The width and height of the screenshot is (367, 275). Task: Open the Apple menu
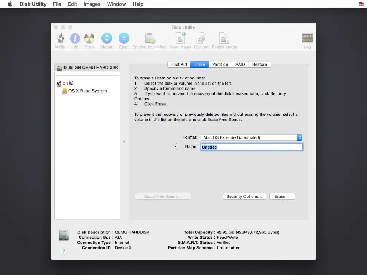click(x=10, y=4)
